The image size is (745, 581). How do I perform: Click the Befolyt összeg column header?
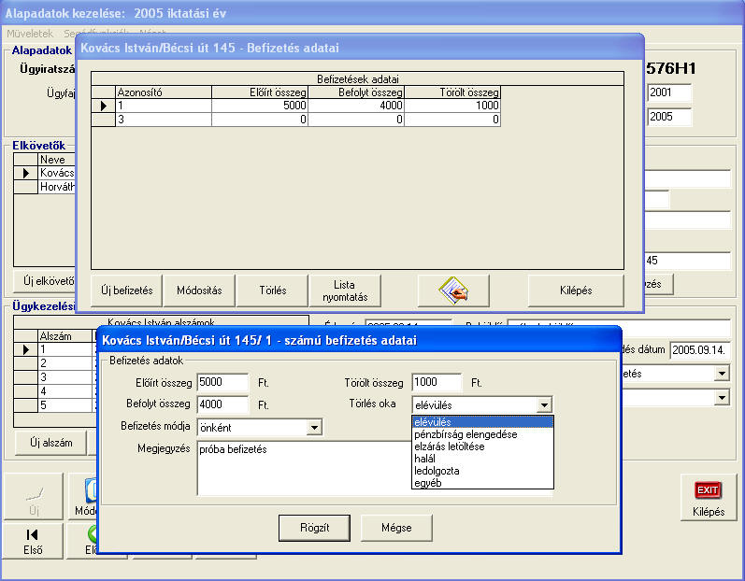tap(356, 92)
